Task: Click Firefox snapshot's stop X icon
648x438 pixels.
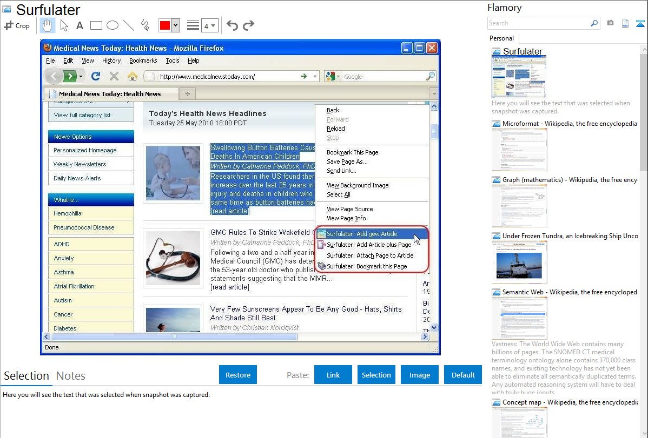Action: click(x=114, y=76)
